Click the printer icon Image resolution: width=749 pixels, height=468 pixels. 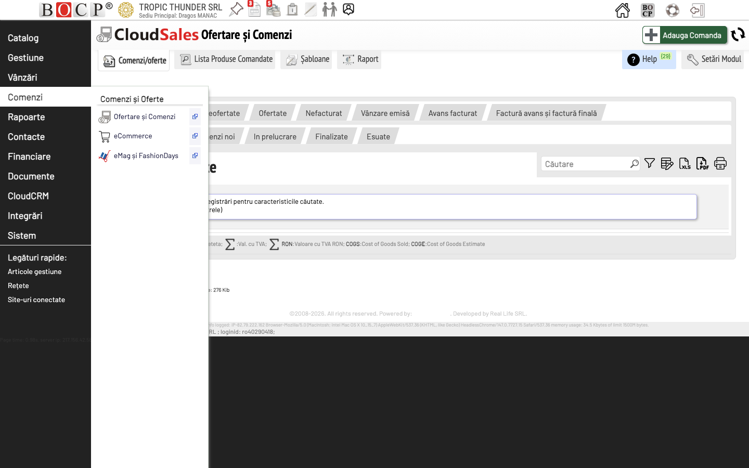click(720, 164)
